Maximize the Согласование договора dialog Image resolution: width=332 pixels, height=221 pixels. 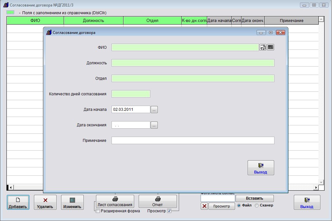[271, 32]
